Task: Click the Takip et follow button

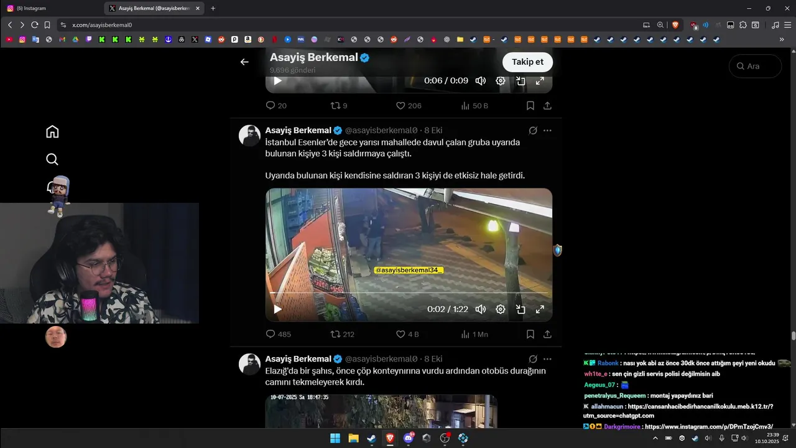Action: point(527,62)
